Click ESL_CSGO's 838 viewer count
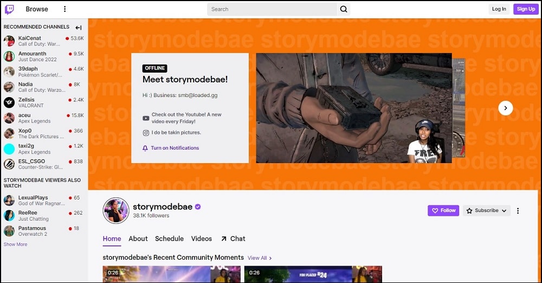Screen dimensions: 542x283 pyautogui.click(x=78, y=161)
